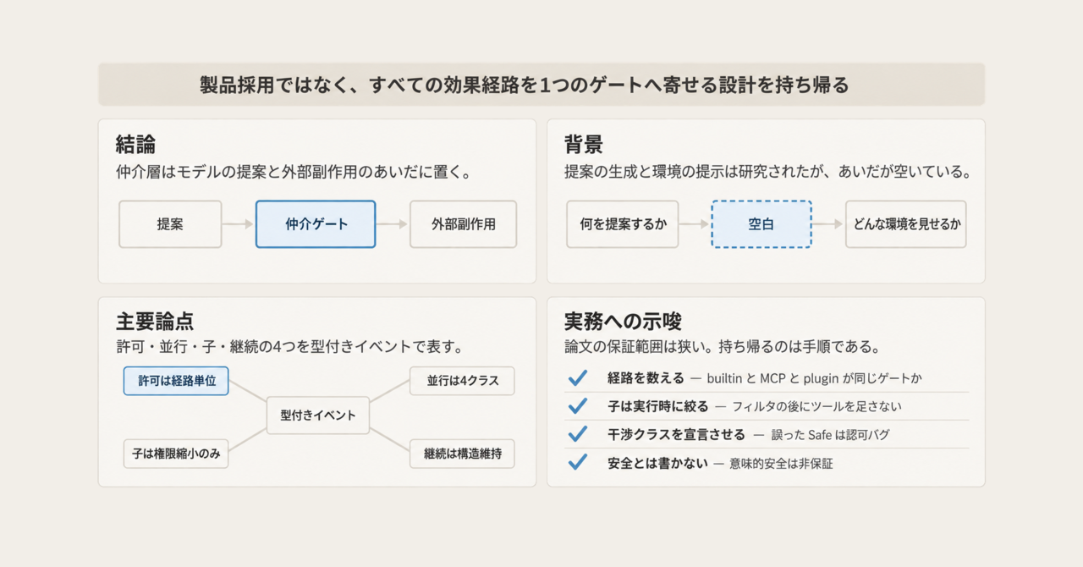Select the 提案 box in the 結論 flow
Screen dimensions: 1083x567
[170, 224]
